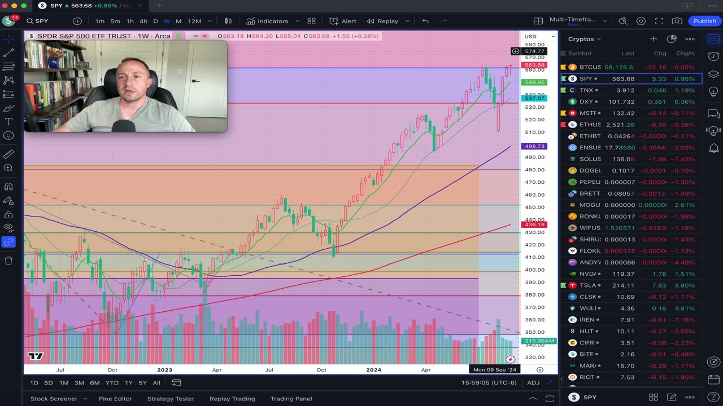Select the brush drawing tool
Image resolution: width=723 pixels, height=406 pixels.
tap(8, 108)
